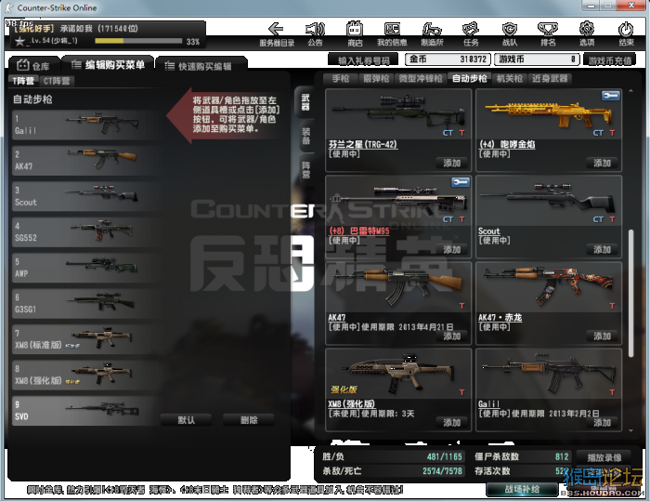Select slot 5 AWP in buy menu
The width and height of the screenshot is (650, 501).
[x=85, y=268]
